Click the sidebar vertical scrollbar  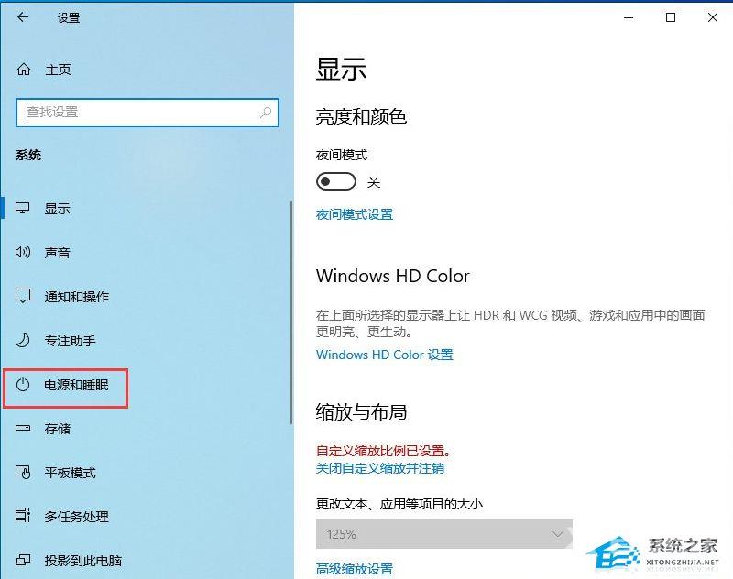(291, 312)
